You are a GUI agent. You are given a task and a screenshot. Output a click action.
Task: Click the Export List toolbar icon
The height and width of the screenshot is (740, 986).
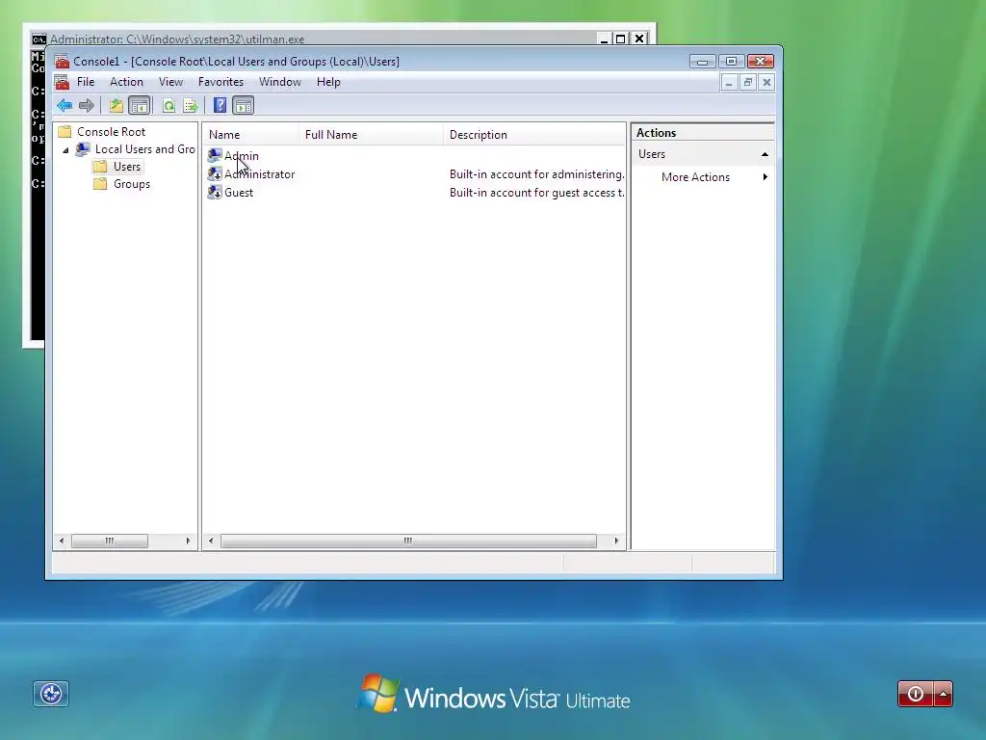[190, 106]
